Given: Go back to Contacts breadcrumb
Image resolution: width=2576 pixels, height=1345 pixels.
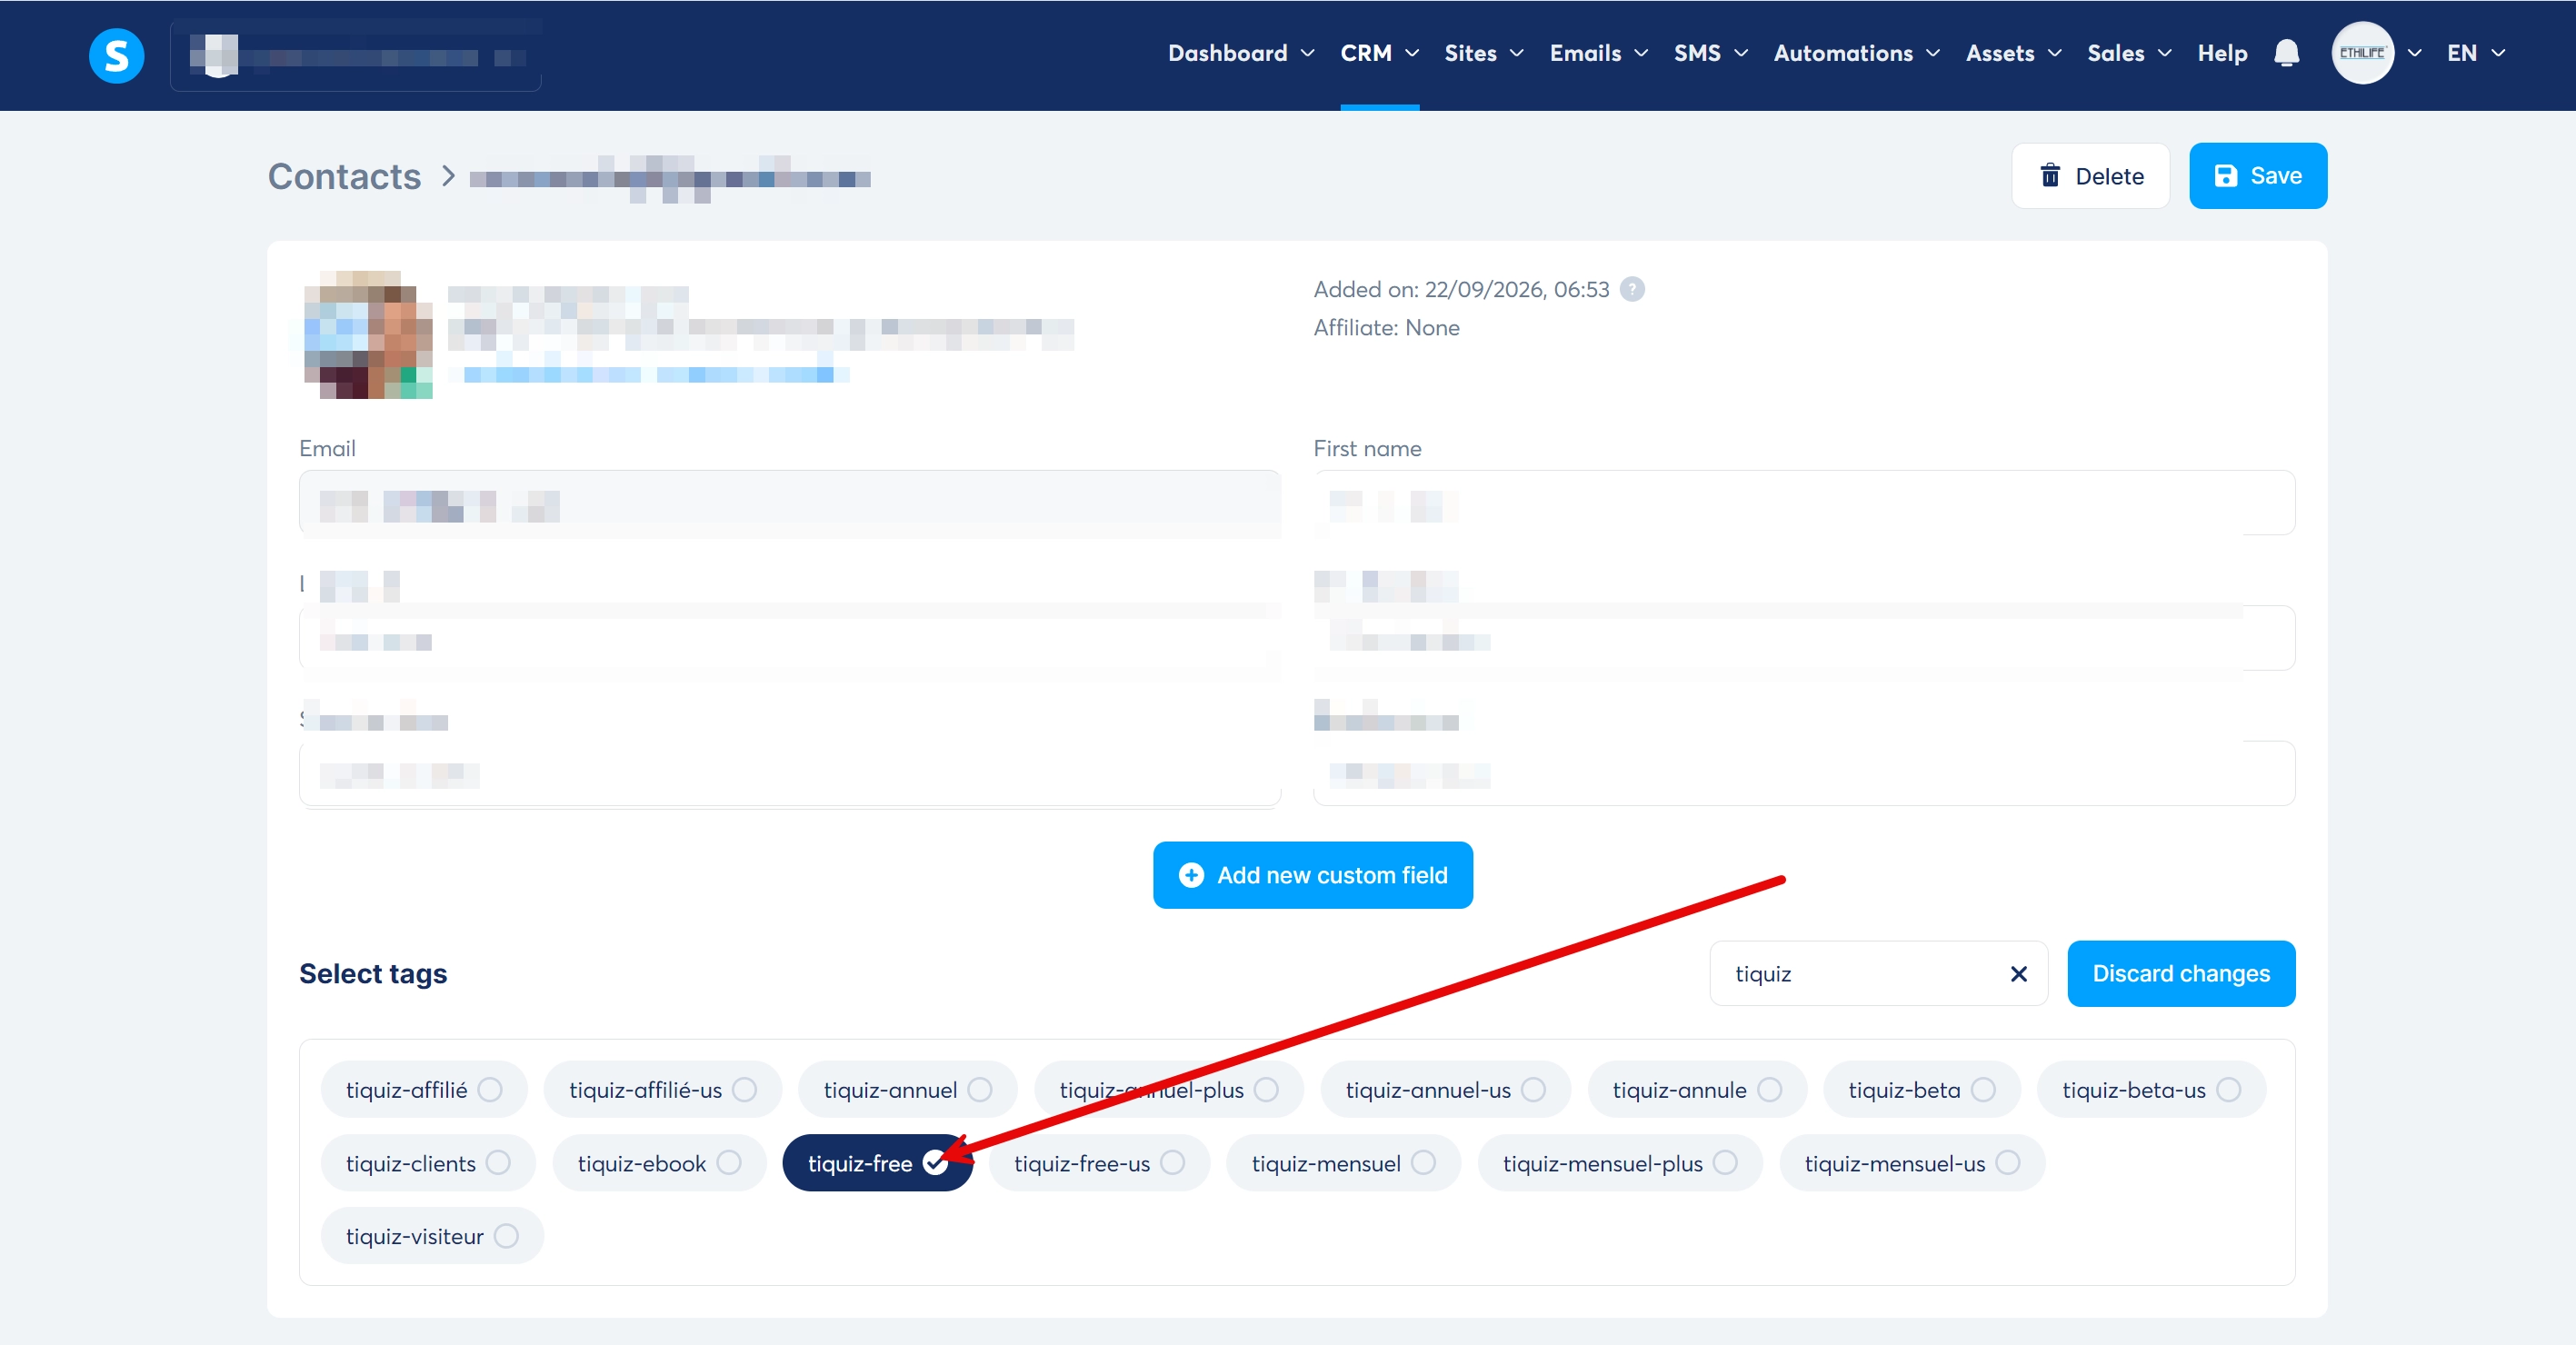Looking at the screenshot, I should click(x=344, y=176).
